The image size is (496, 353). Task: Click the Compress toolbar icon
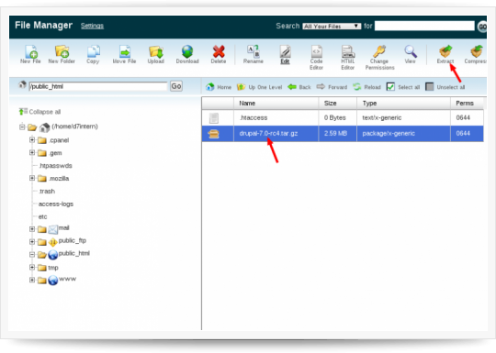tap(477, 51)
